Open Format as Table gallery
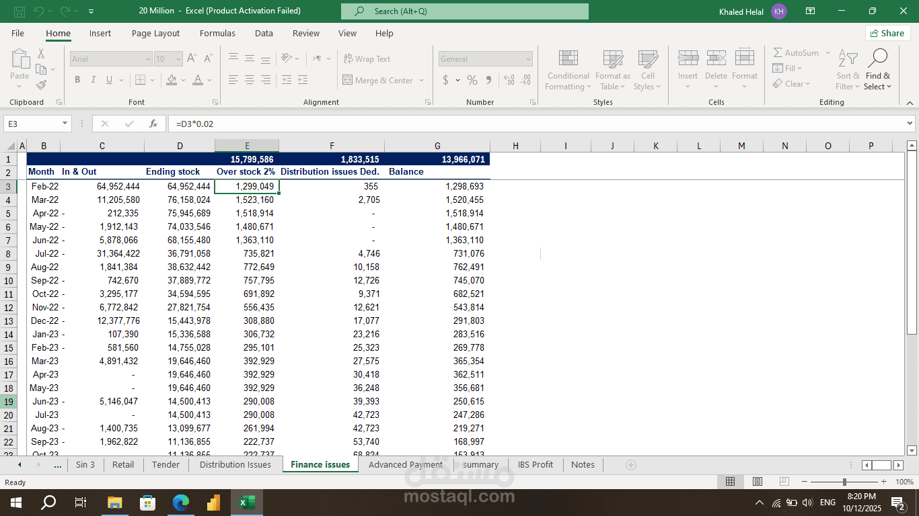This screenshot has height=516, width=919. [613, 70]
